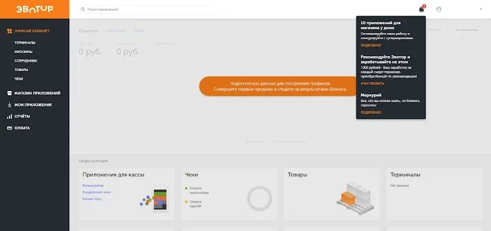The width and height of the screenshot is (491, 231).
Task: Click the Чеки card title
Action: [x=191, y=175]
